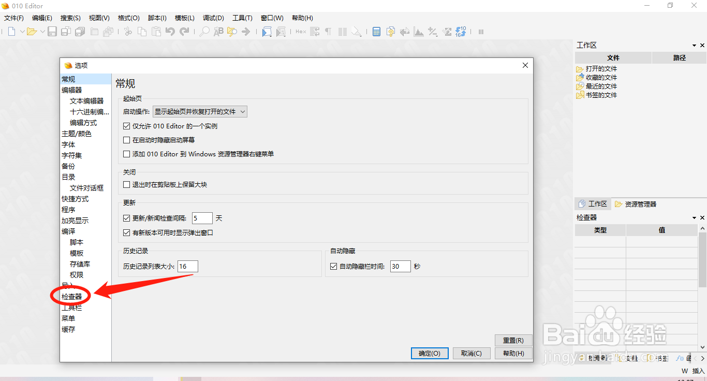
Task: Toggle 自动隐藏栏时间 checkbox
Action: pyautogui.click(x=333, y=266)
